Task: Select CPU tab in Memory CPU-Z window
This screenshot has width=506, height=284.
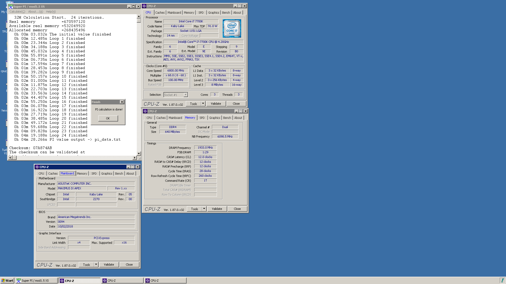Action: pos(149,118)
